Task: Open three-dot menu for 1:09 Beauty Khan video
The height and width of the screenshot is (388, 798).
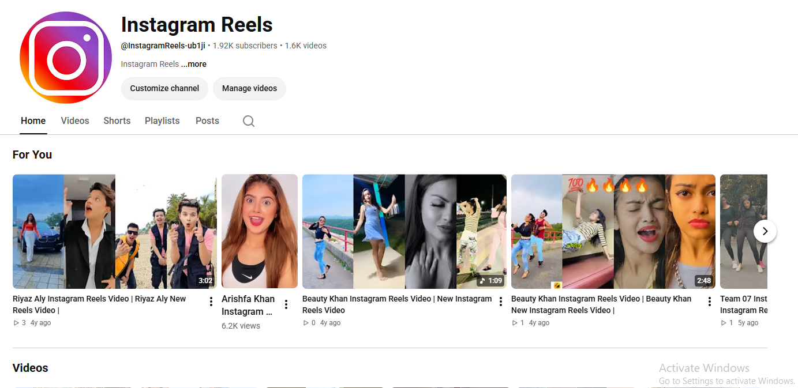Action: tap(501, 302)
